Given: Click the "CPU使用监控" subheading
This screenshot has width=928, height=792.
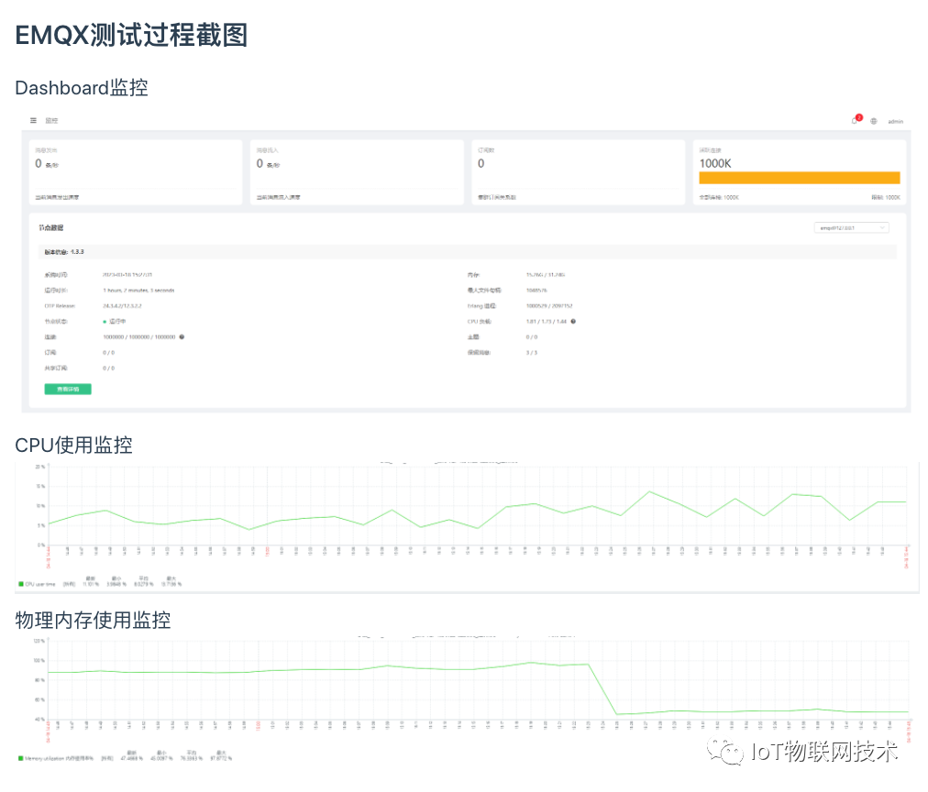Looking at the screenshot, I should point(73,445).
